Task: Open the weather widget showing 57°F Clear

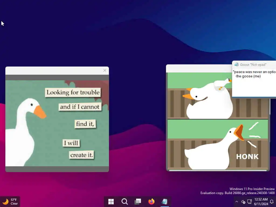Action: (x=10, y=202)
